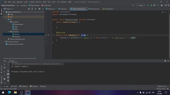Open Project panel settings gear
Screen dimensions: 170x95
coord(40,9)
